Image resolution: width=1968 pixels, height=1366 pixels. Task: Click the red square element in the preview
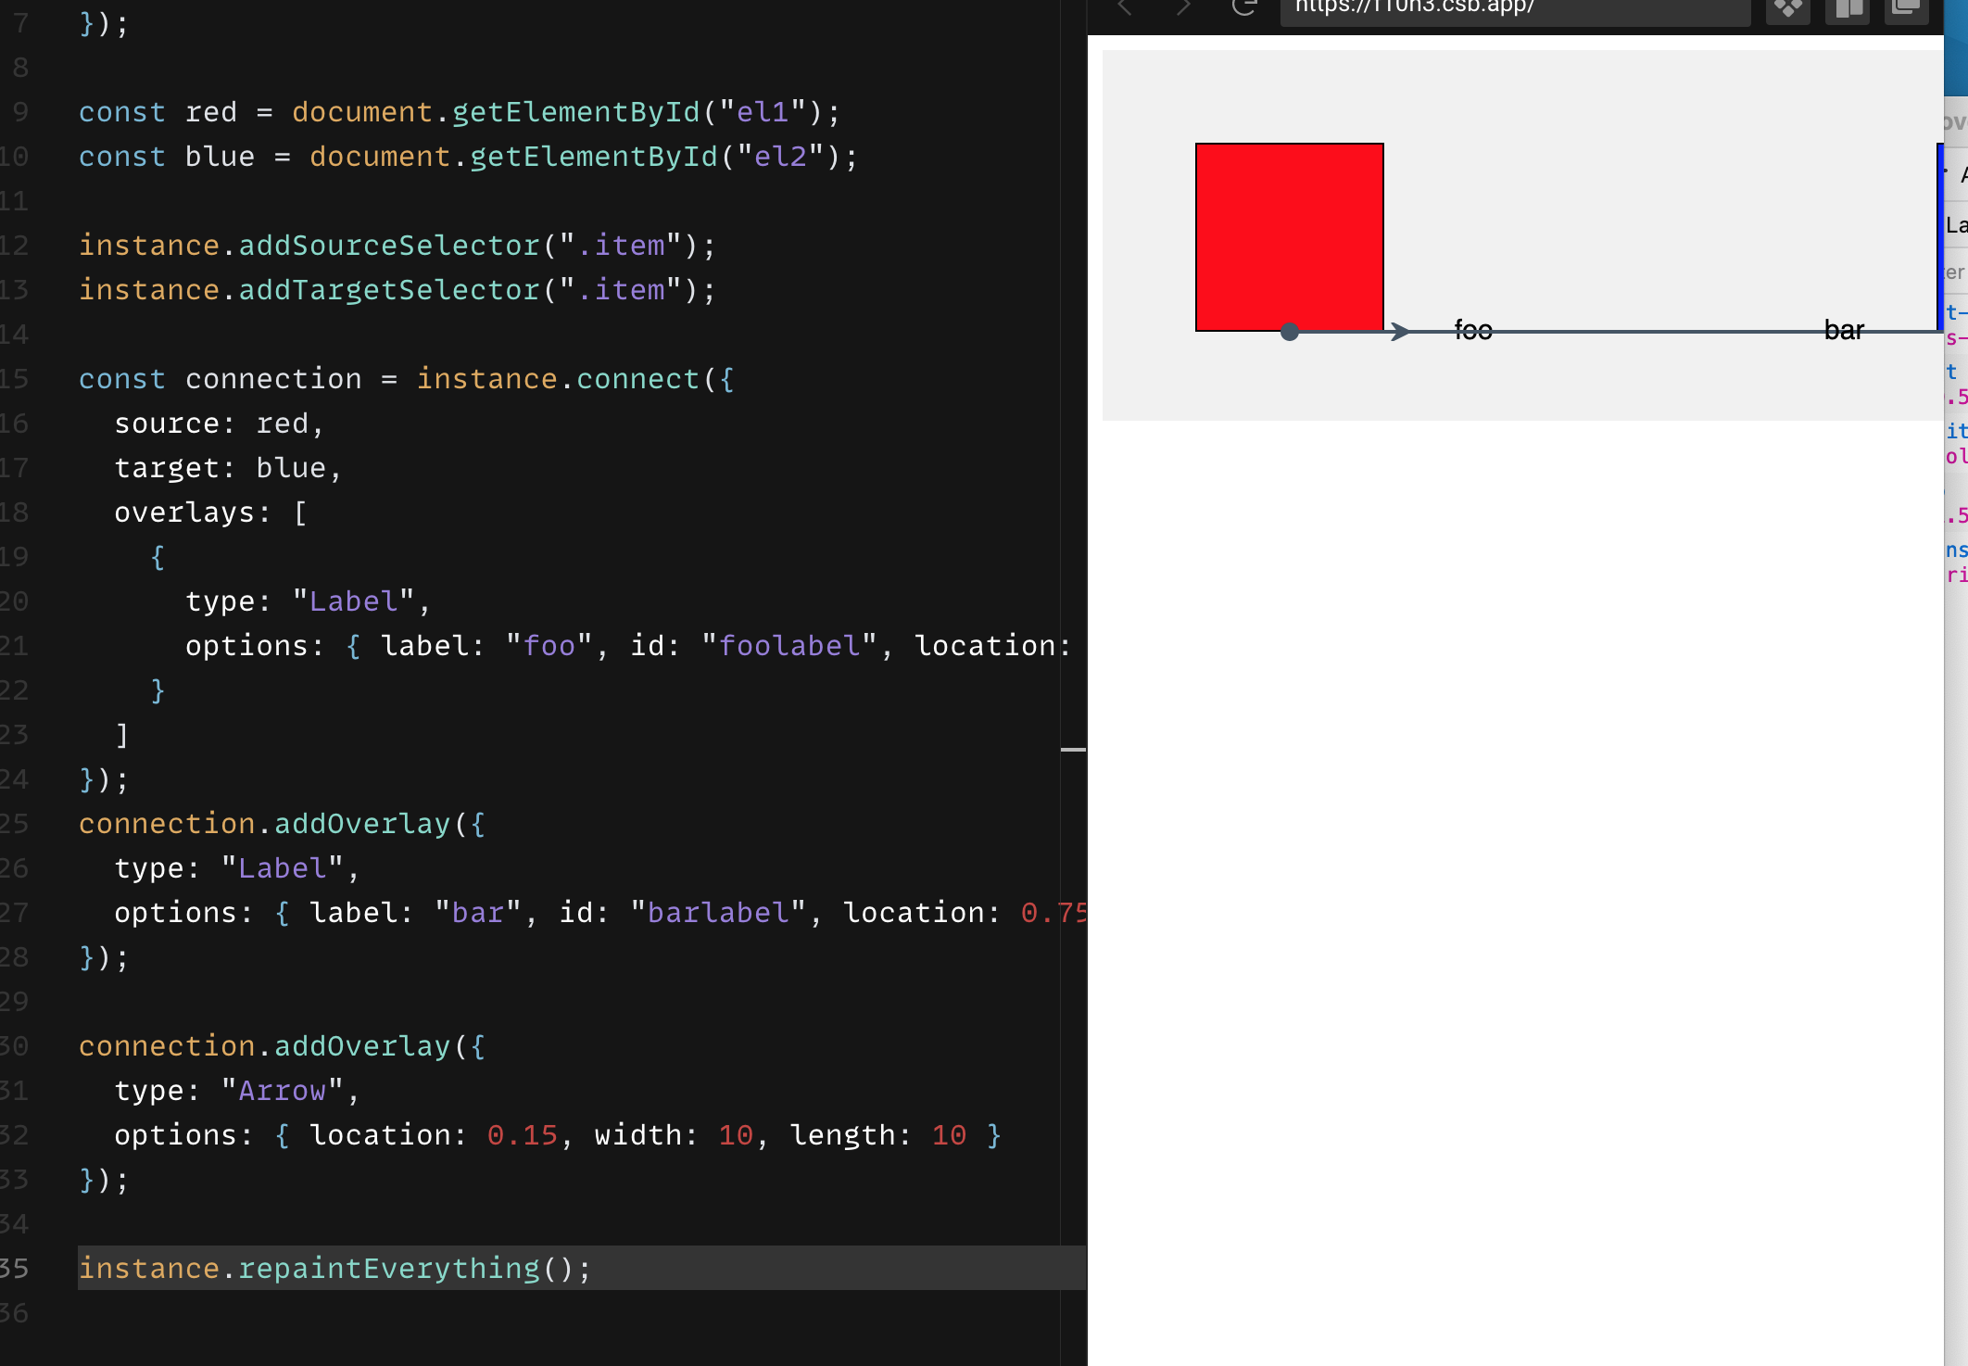point(1289,236)
